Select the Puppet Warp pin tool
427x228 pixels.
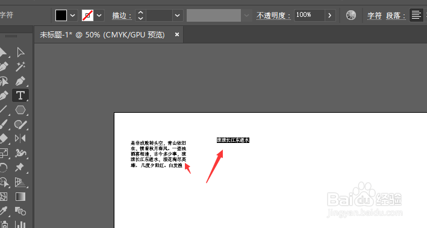[20, 167]
